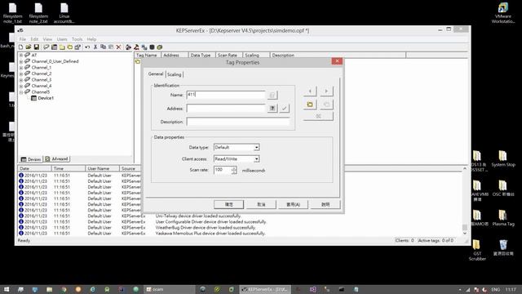
Task: Click yellow New Tag icon in dialog
Action: click(310, 105)
